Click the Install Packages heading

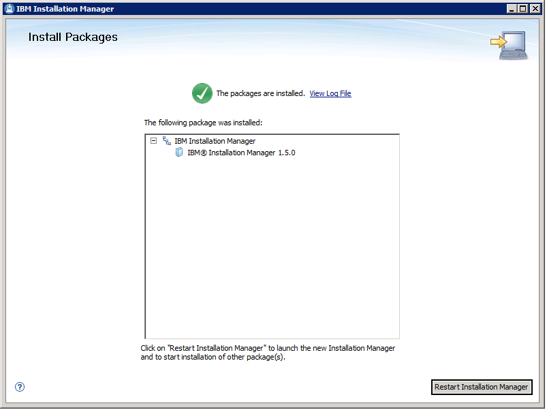pos(73,37)
